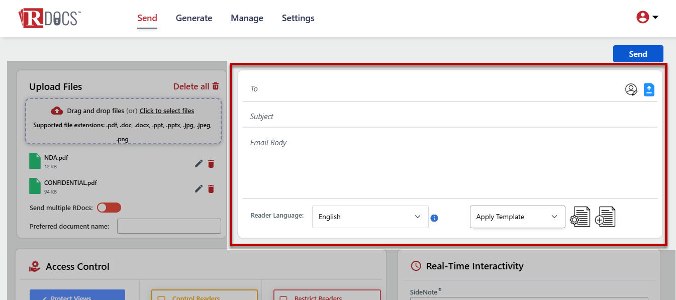Click the Delete all link
The image size is (676, 300).
pyautogui.click(x=196, y=86)
